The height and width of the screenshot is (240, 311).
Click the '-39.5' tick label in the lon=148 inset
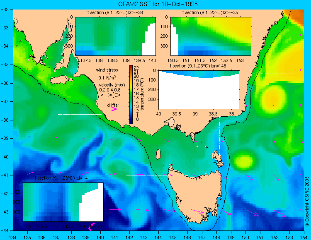pyautogui.click(x=176, y=114)
